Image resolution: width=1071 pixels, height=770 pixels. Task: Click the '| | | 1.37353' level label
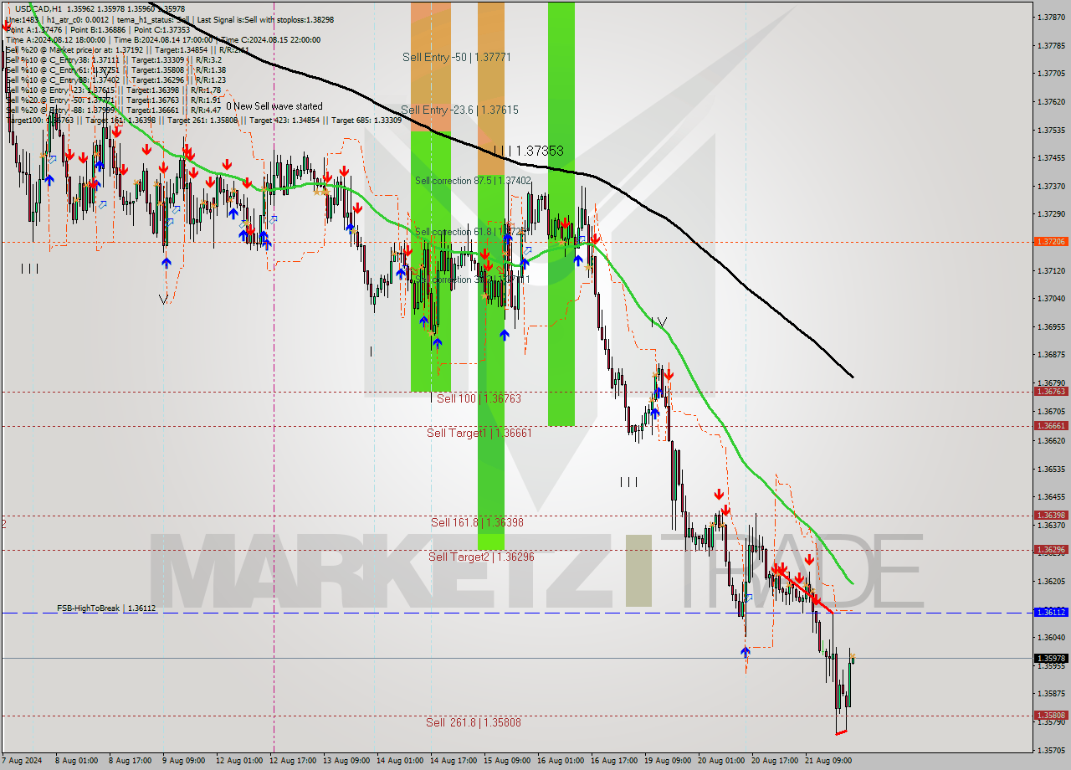[x=528, y=151]
